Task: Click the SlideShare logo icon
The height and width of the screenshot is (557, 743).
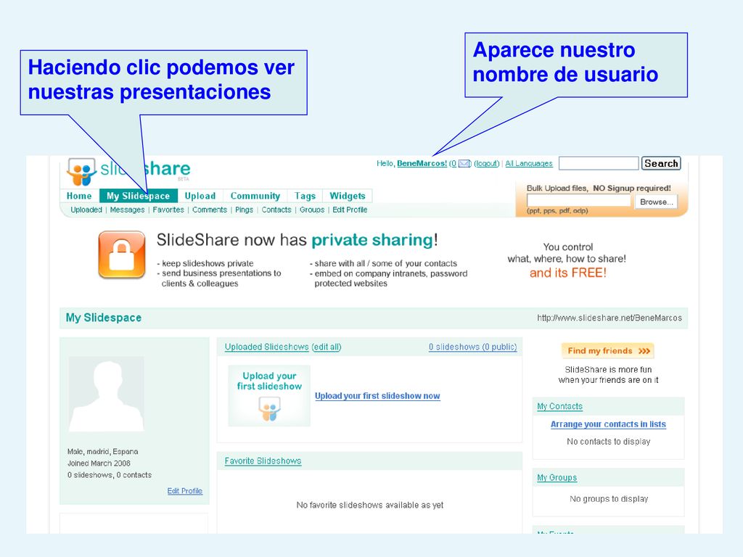Action: point(81,171)
